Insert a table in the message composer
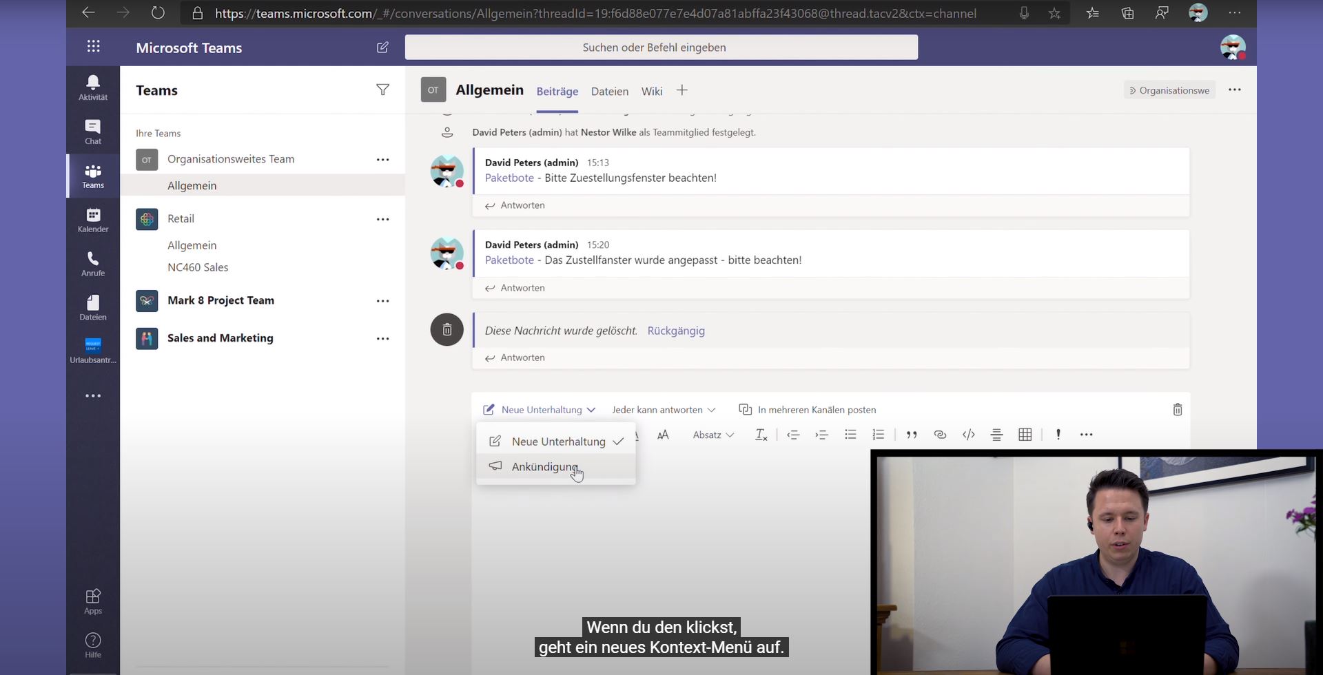The image size is (1323, 675). [1025, 435]
